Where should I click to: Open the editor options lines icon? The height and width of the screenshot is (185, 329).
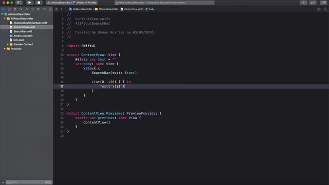click(319, 9)
